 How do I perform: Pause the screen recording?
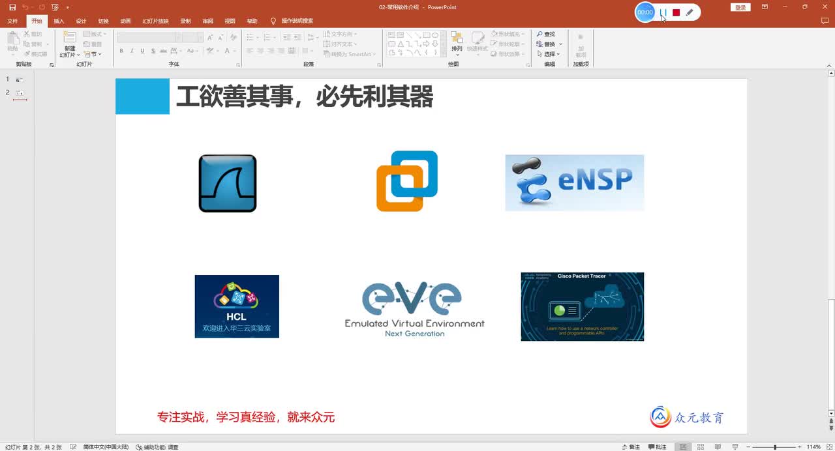click(663, 12)
